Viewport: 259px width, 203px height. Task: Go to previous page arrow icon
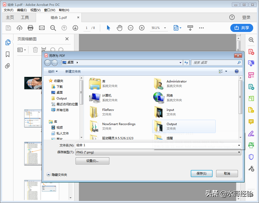tap(64, 28)
